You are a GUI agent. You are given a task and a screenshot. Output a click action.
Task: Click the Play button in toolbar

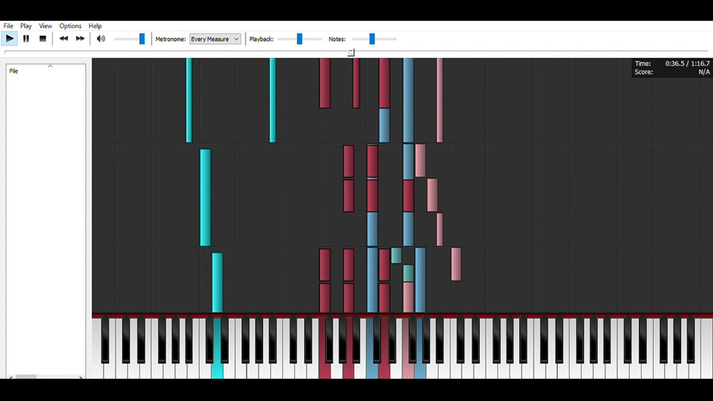point(10,39)
